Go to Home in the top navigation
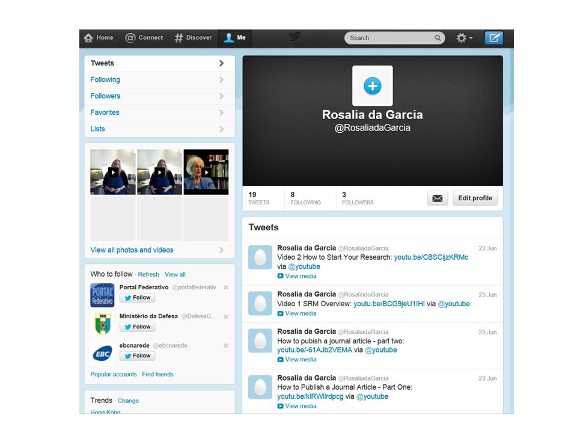 (98, 37)
